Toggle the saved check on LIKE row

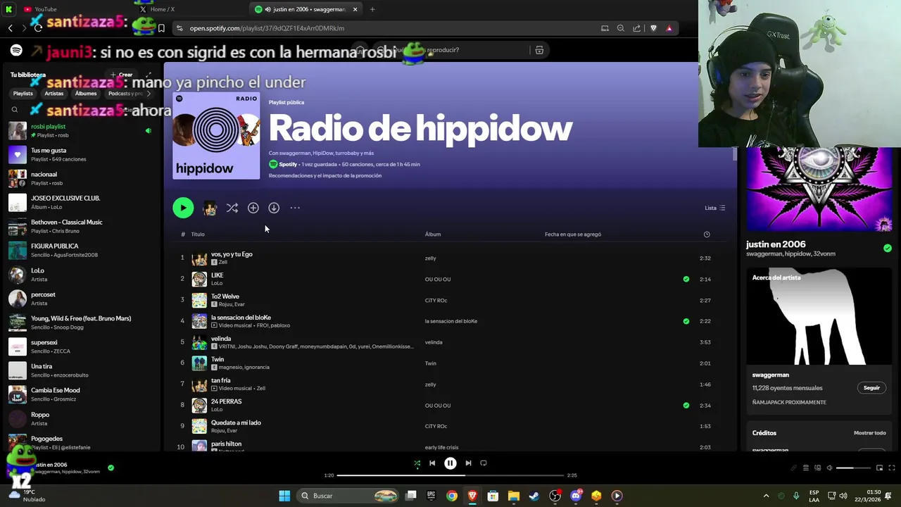(686, 279)
